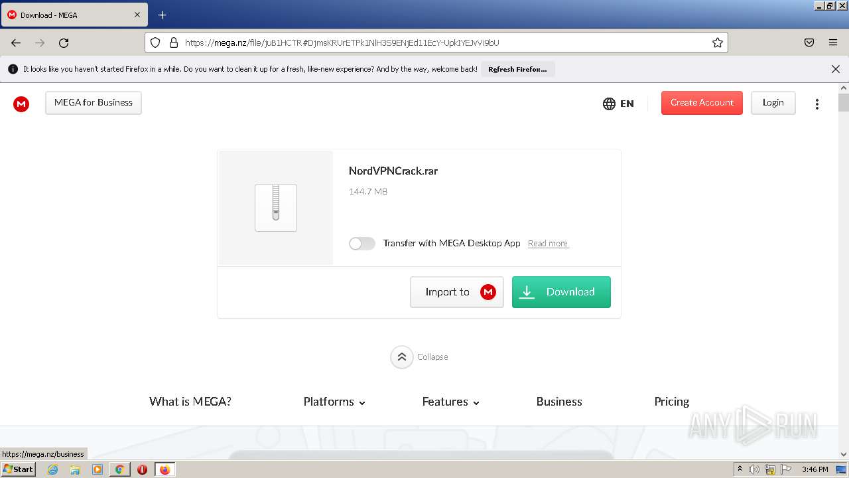The height and width of the screenshot is (478, 849).
Task: Open Windows Explorer folder in taskbar
Action: (75, 469)
